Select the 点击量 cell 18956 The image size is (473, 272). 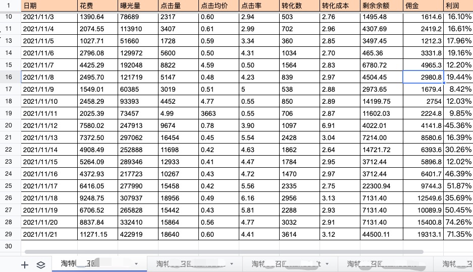pyautogui.click(x=179, y=198)
